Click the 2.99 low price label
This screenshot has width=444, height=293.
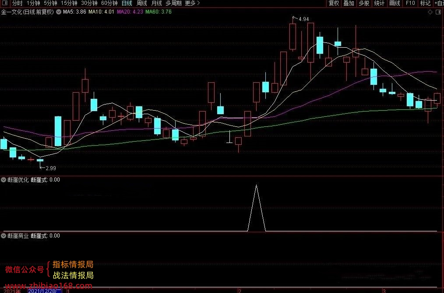[51, 168]
